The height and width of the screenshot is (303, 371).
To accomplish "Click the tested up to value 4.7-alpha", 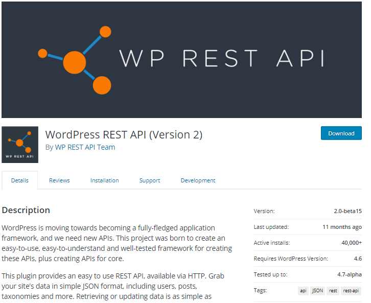I will click(350, 274).
